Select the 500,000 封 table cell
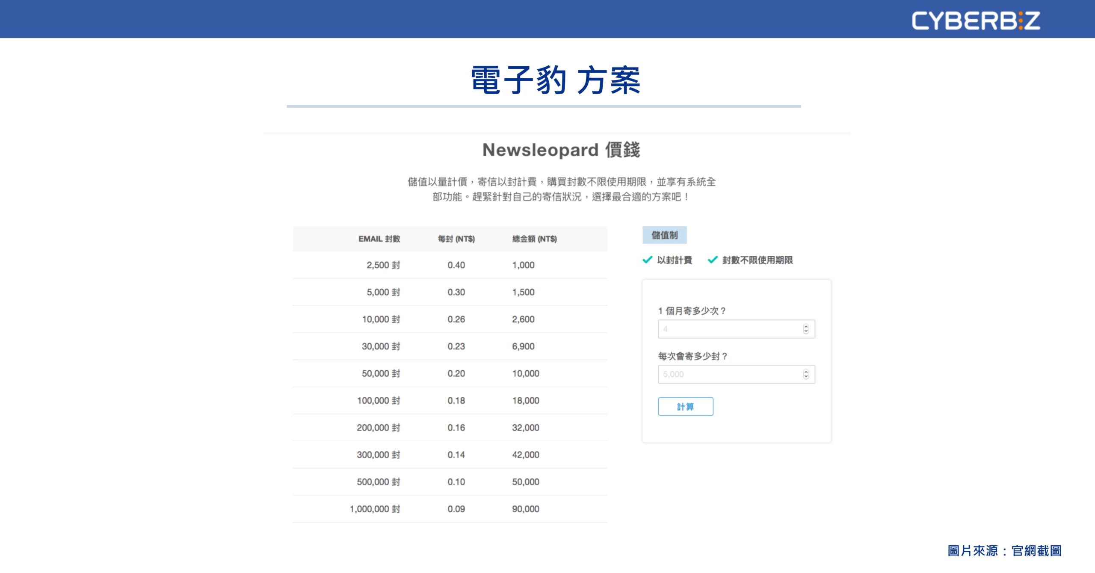 click(379, 481)
